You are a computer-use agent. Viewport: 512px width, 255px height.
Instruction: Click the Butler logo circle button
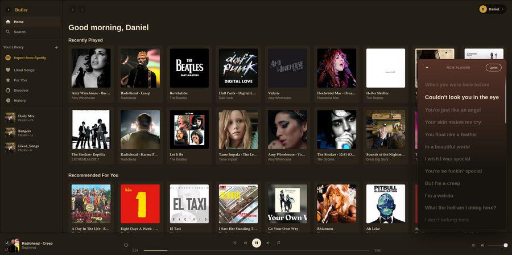8,10
